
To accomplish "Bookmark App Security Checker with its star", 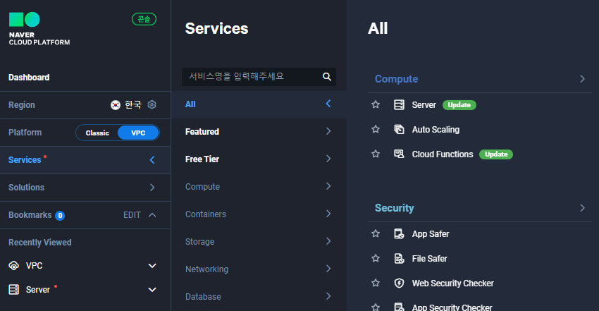I will [x=376, y=307].
